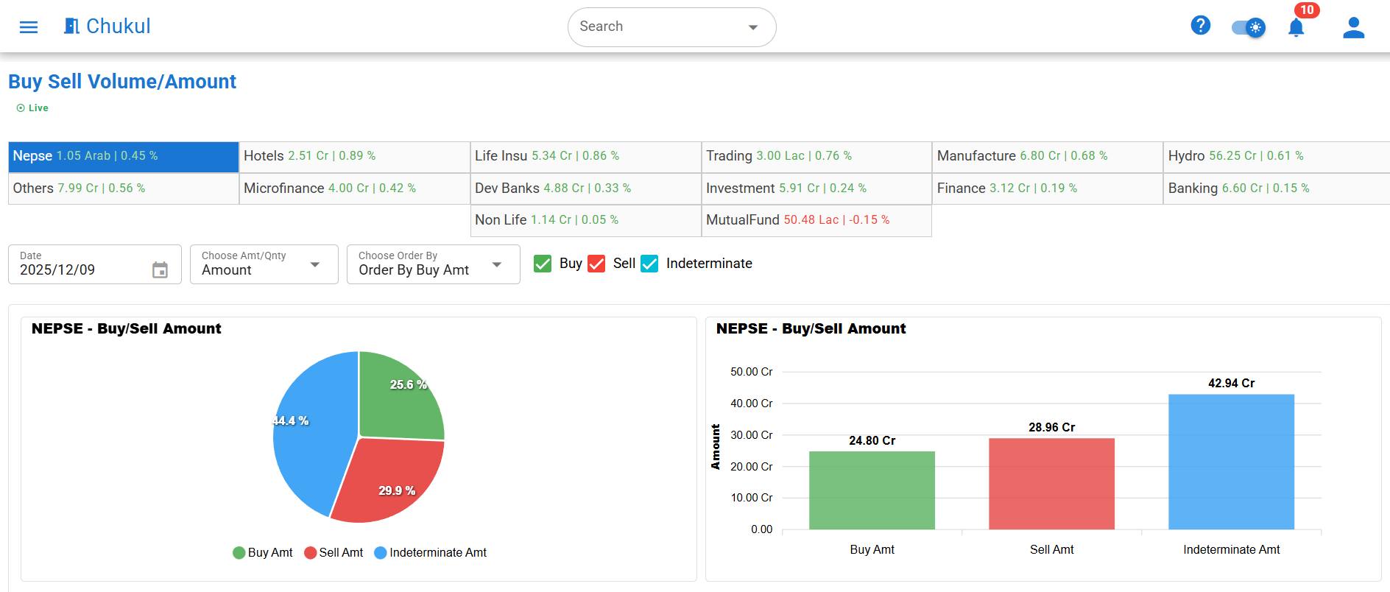
Task: Open the hamburger navigation menu
Action: tap(29, 27)
